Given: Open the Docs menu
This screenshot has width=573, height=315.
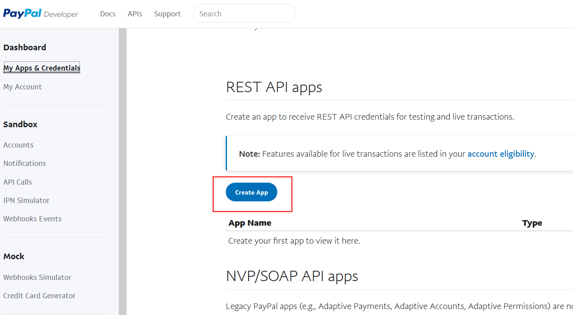Looking at the screenshot, I should [108, 14].
